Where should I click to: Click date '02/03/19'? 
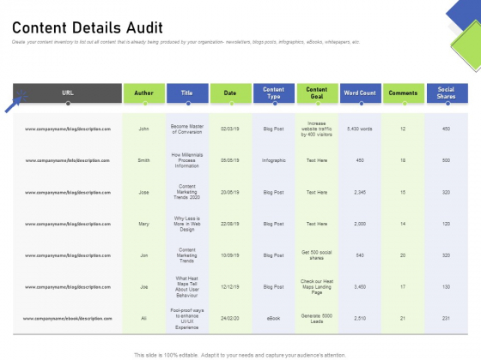click(x=230, y=129)
